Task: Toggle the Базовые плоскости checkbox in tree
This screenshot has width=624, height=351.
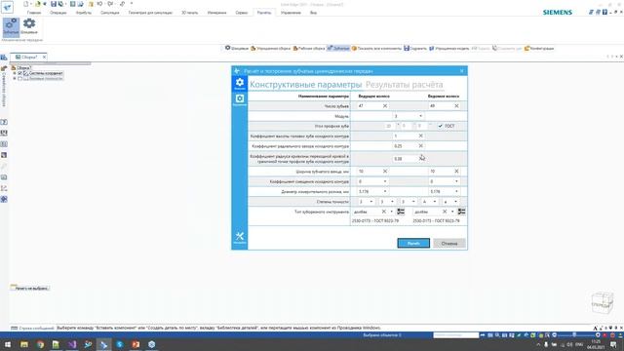Action: point(19,79)
